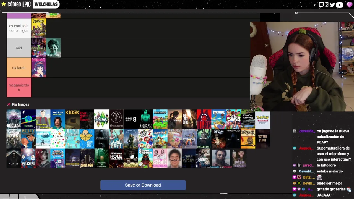Select the orange 'malardo' tier label
Image resolution: width=354 pixels, height=199 pixels.
click(19, 68)
